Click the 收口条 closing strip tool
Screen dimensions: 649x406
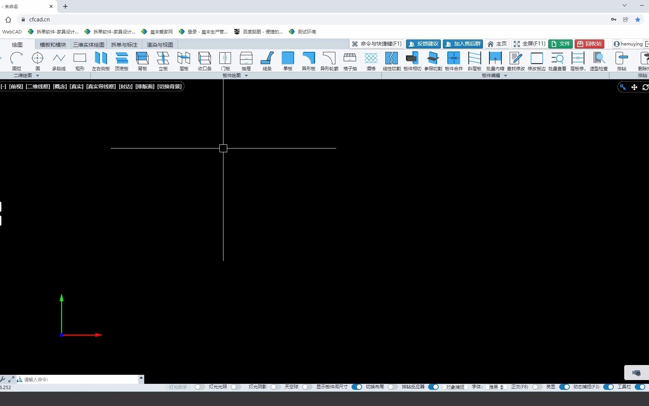click(x=205, y=61)
